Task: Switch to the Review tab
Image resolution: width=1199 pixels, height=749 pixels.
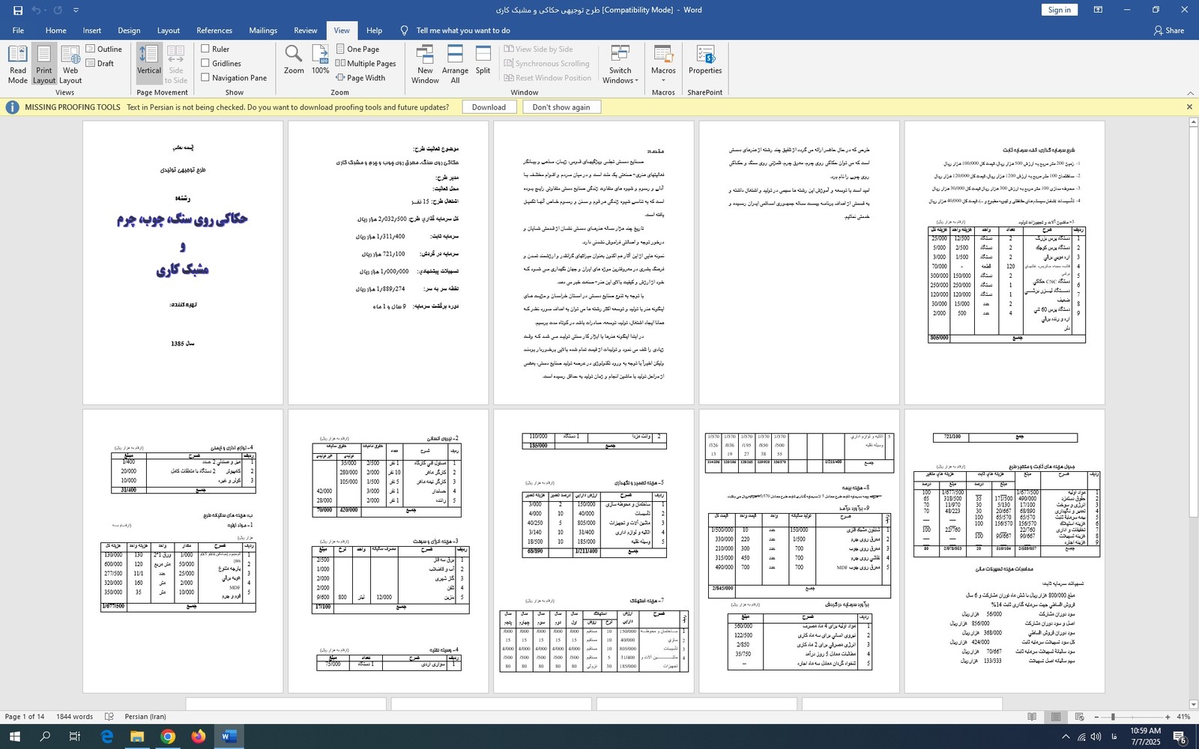Action: [305, 31]
